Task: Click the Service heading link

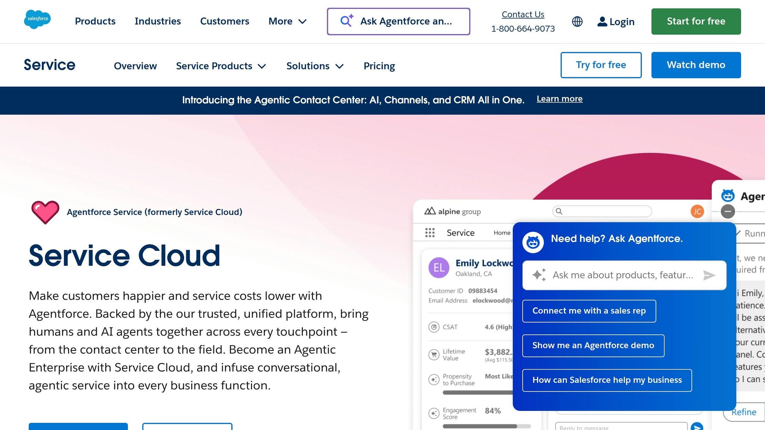Action: tap(49, 65)
